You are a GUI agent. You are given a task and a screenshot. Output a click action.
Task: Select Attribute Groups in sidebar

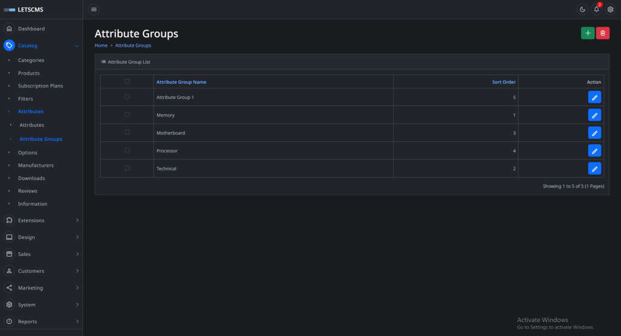pyautogui.click(x=41, y=139)
